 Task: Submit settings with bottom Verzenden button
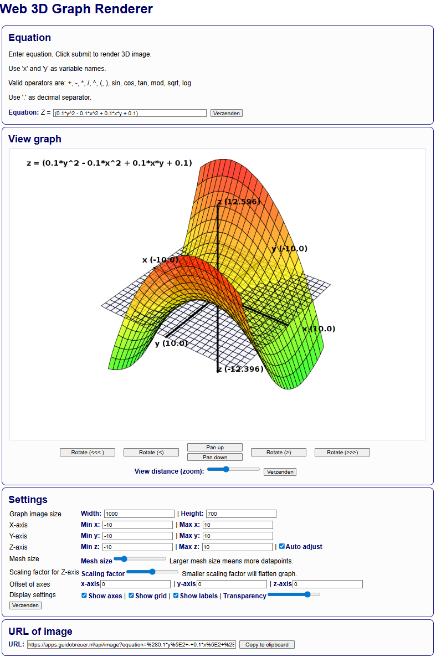25,605
